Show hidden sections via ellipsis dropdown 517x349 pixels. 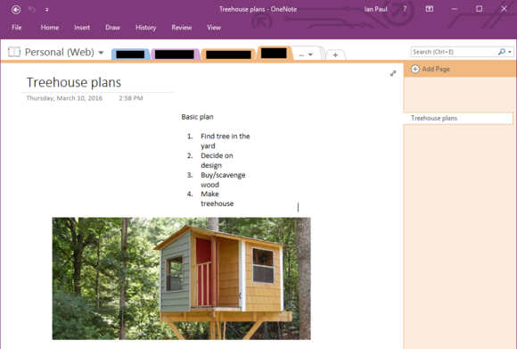coord(306,54)
